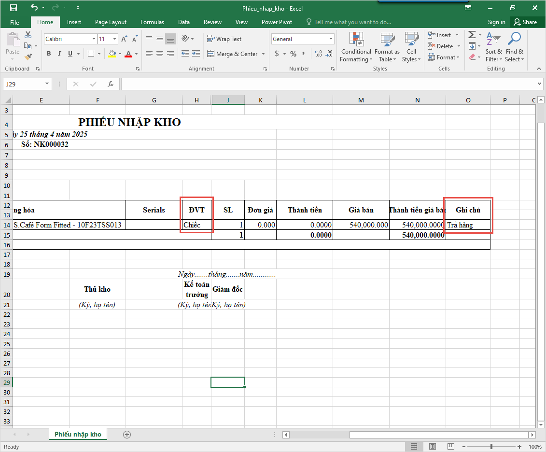Open the Name Box dropdown arrow
This screenshot has width=546, height=452.
coord(47,84)
